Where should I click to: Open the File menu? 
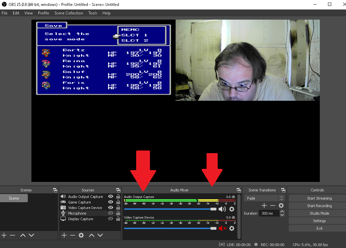tap(4, 13)
